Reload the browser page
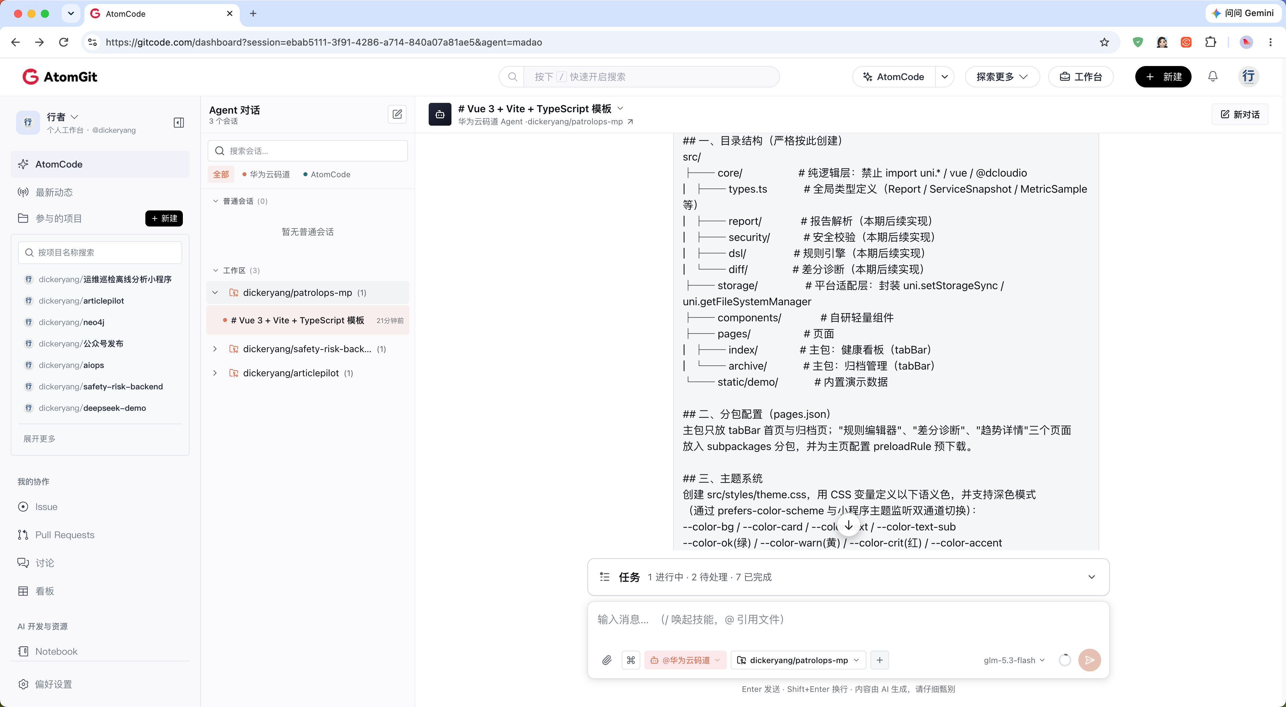1286x707 pixels. pyautogui.click(x=63, y=43)
